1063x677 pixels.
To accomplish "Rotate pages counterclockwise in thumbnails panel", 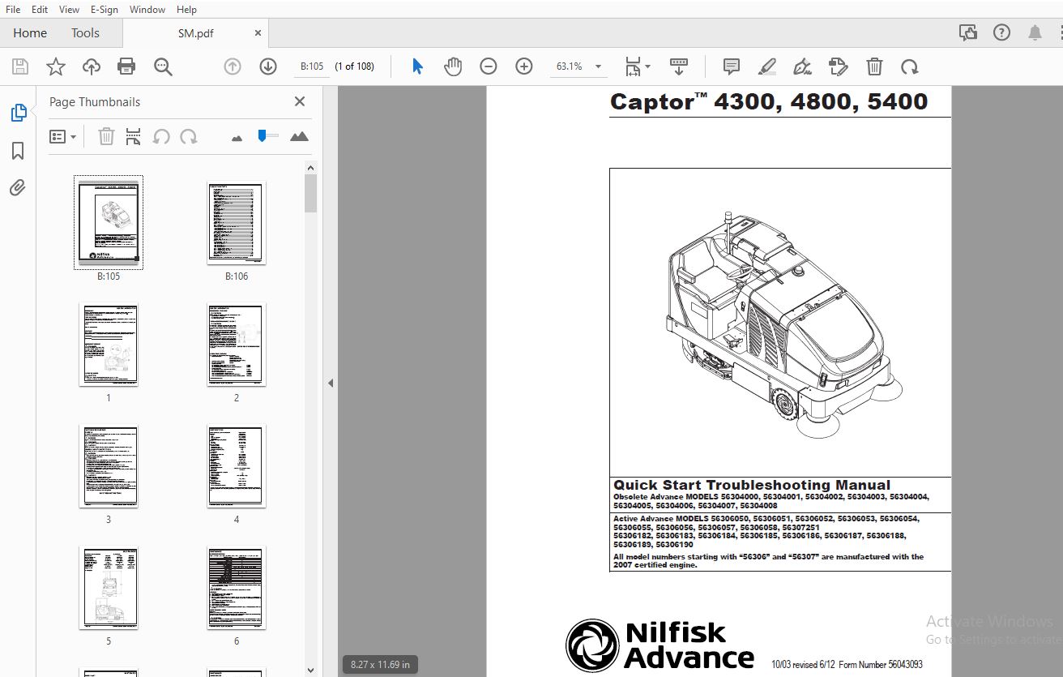I will (161, 136).
